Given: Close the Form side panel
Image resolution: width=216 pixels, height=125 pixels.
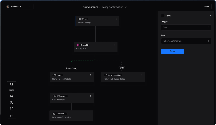Looking at the screenshot, I should pyautogui.click(x=211, y=16).
